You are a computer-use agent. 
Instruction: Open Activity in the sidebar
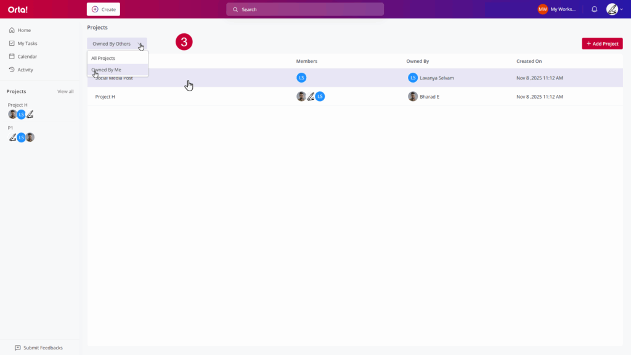(25, 70)
